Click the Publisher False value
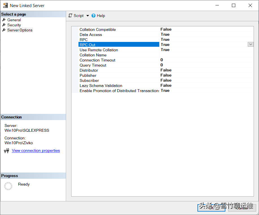Viewport: 259px width, 215px height. tap(166, 75)
